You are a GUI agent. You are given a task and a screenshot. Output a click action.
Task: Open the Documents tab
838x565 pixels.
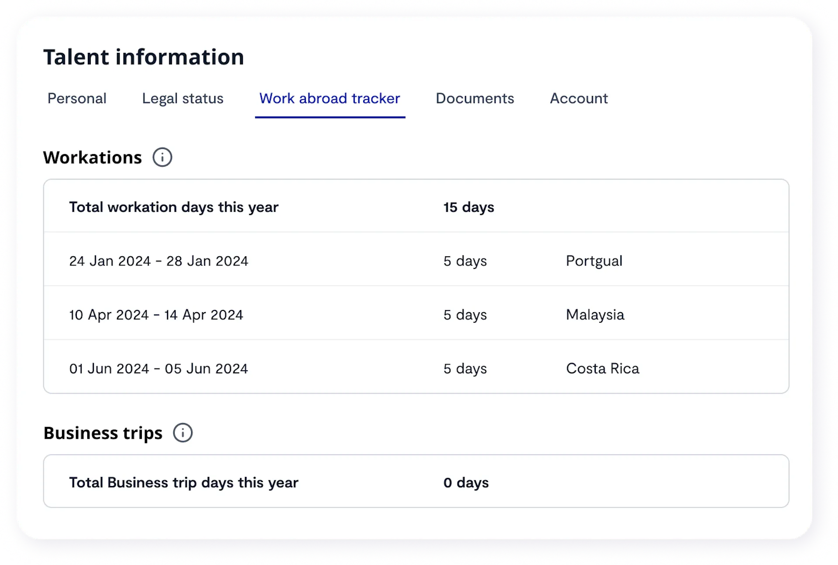[475, 99]
